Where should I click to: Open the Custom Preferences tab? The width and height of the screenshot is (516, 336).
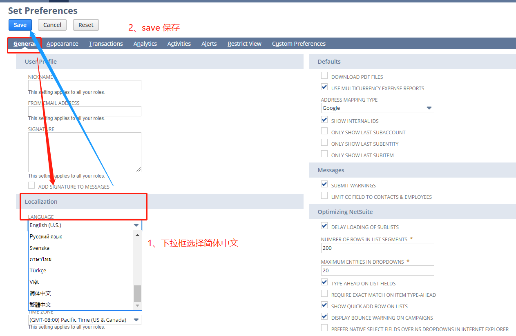click(x=299, y=43)
